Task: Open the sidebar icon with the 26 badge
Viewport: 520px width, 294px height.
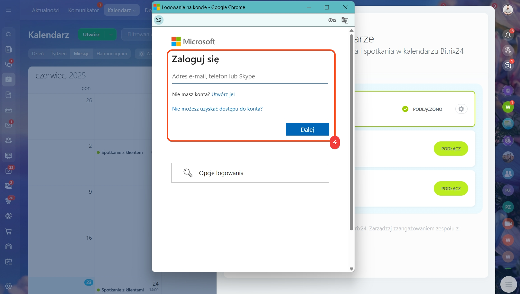Action: (x=9, y=201)
